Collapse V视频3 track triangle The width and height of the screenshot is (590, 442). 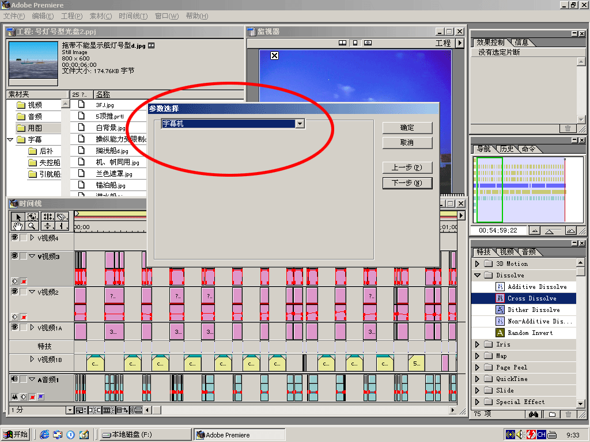(x=32, y=256)
